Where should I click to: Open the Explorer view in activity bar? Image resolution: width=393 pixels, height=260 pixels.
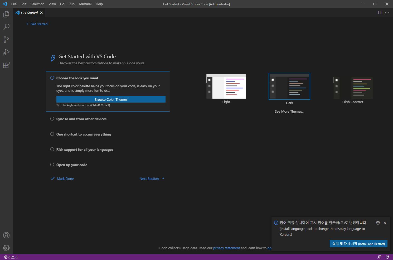(x=6, y=14)
